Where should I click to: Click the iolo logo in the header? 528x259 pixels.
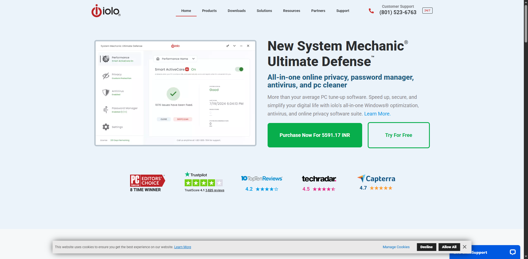tap(106, 11)
